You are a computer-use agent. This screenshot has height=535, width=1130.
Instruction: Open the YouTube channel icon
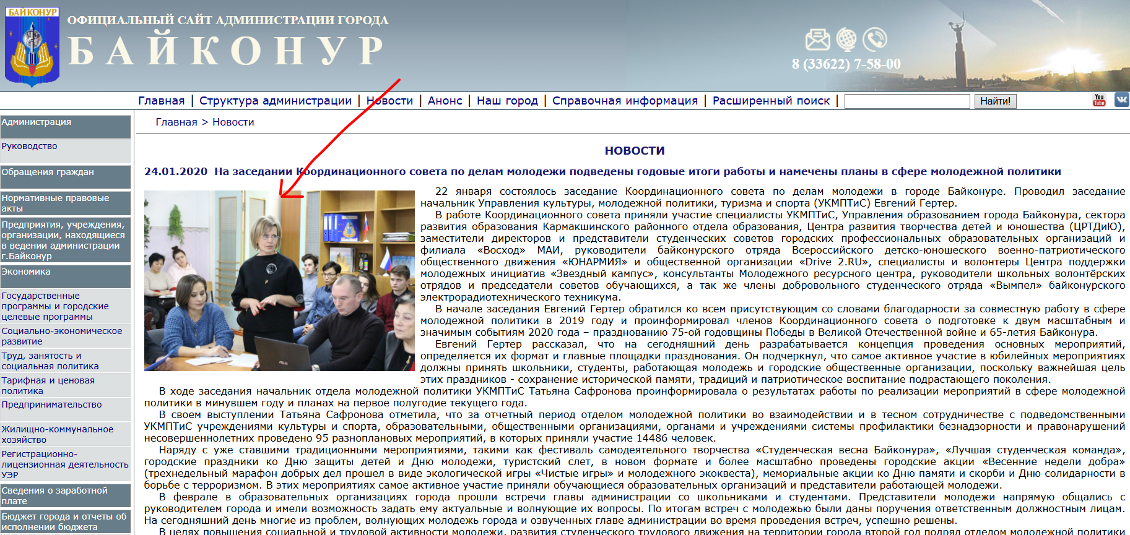pyautogui.click(x=1099, y=100)
